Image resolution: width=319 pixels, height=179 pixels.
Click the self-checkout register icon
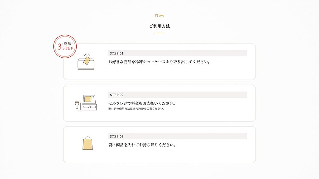86,103
